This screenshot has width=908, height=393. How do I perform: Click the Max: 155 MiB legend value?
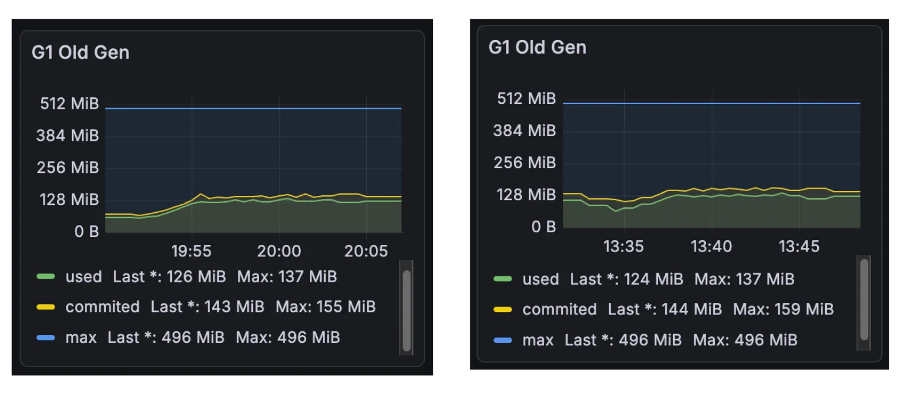click(326, 307)
